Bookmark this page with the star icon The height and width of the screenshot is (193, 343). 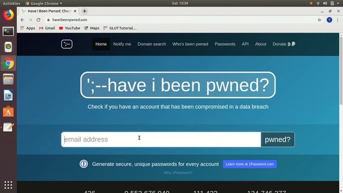pyautogui.click(x=319, y=20)
